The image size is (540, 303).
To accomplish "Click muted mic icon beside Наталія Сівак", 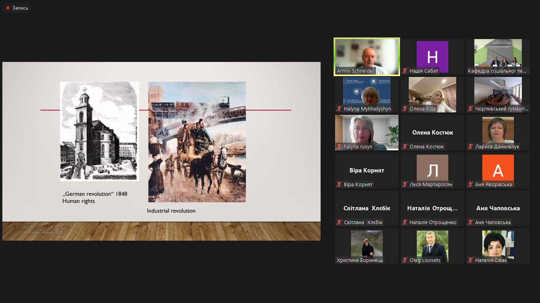I will (x=471, y=260).
